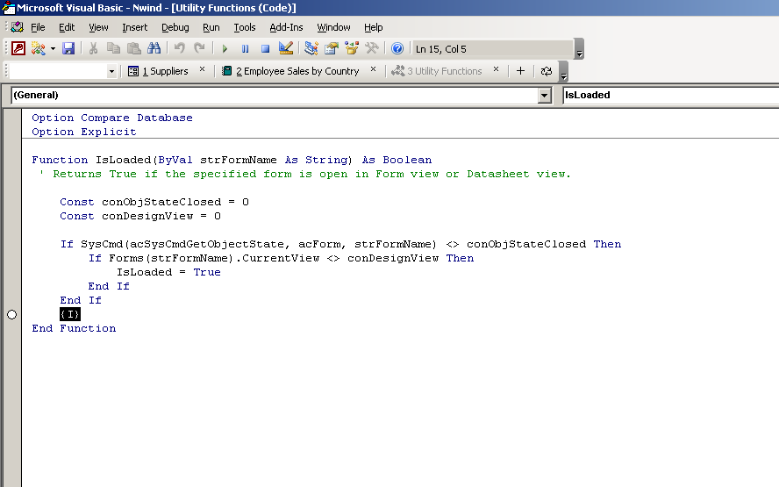Open Standard toolbar options arrow
Viewport: 779px width, 487px height.
point(579,49)
